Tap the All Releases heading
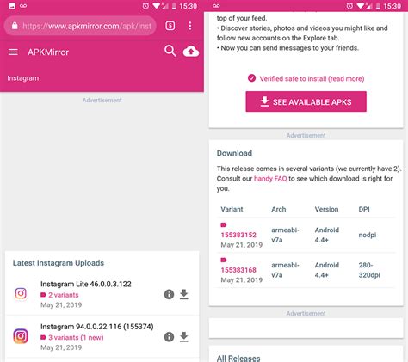This screenshot has width=408, height=362. tap(238, 358)
